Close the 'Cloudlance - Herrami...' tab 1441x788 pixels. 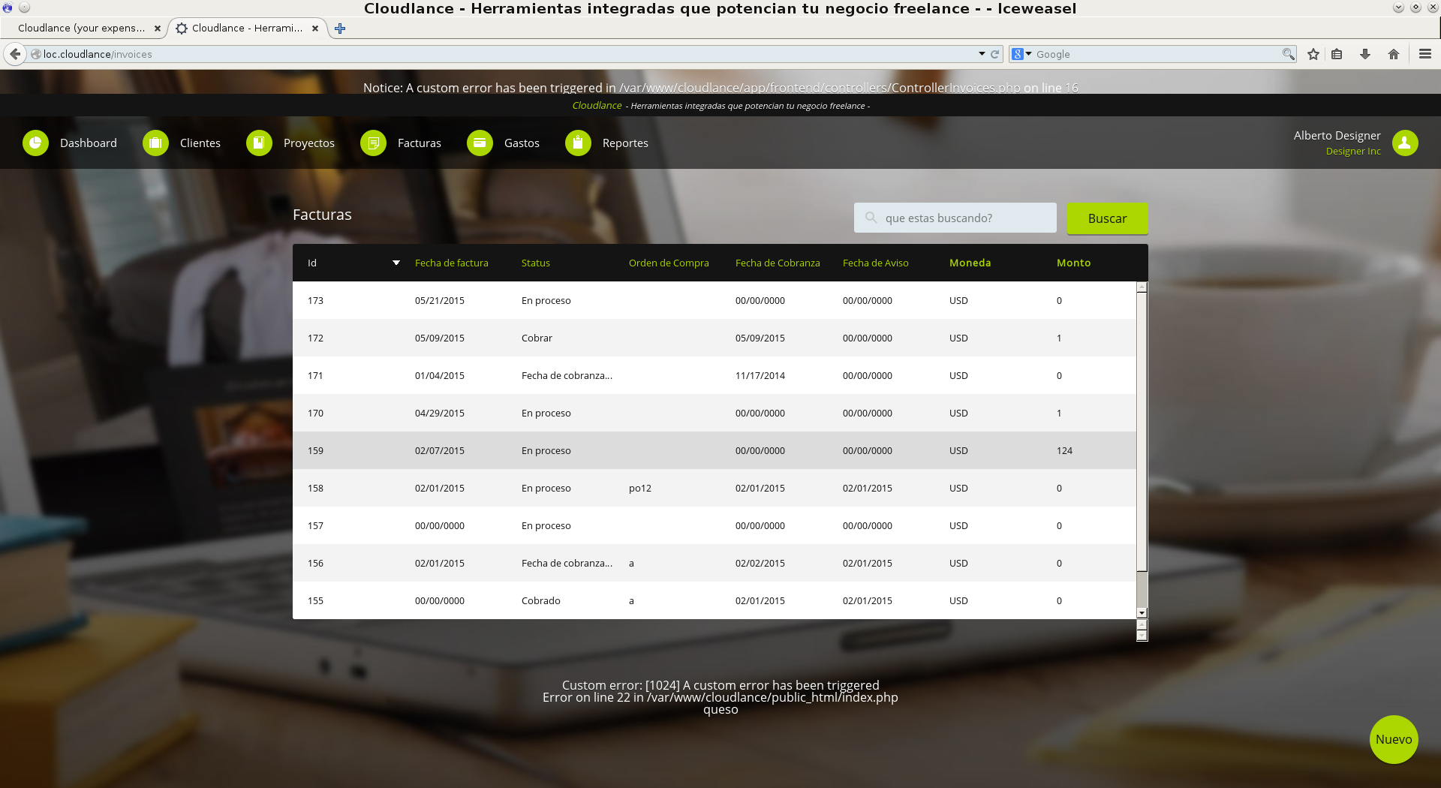click(315, 29)
